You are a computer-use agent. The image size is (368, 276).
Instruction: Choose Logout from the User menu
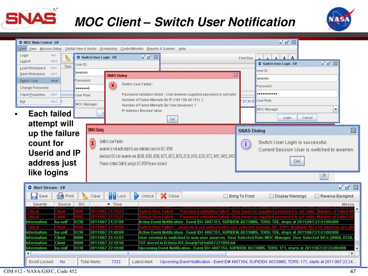[39, 61]
